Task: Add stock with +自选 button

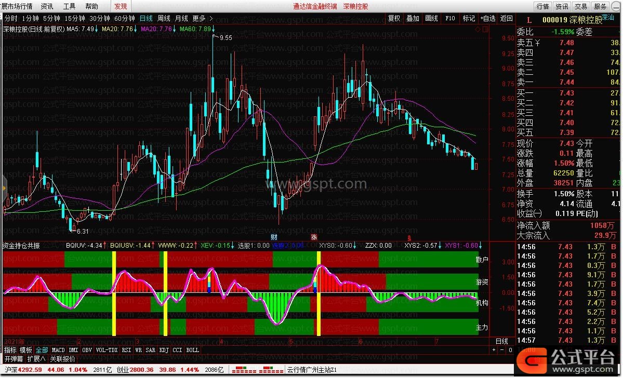Action: point(488,18)
